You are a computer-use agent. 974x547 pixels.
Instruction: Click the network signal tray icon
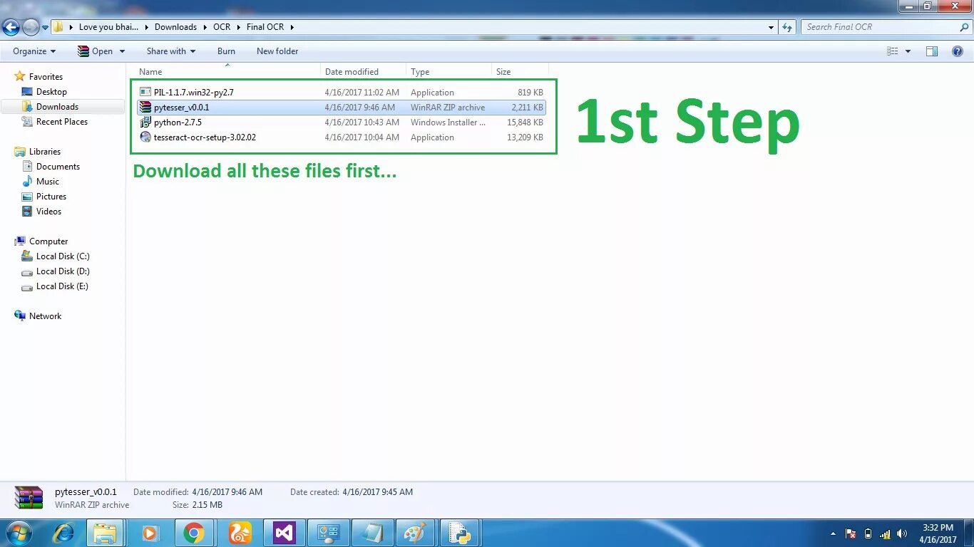885,533
